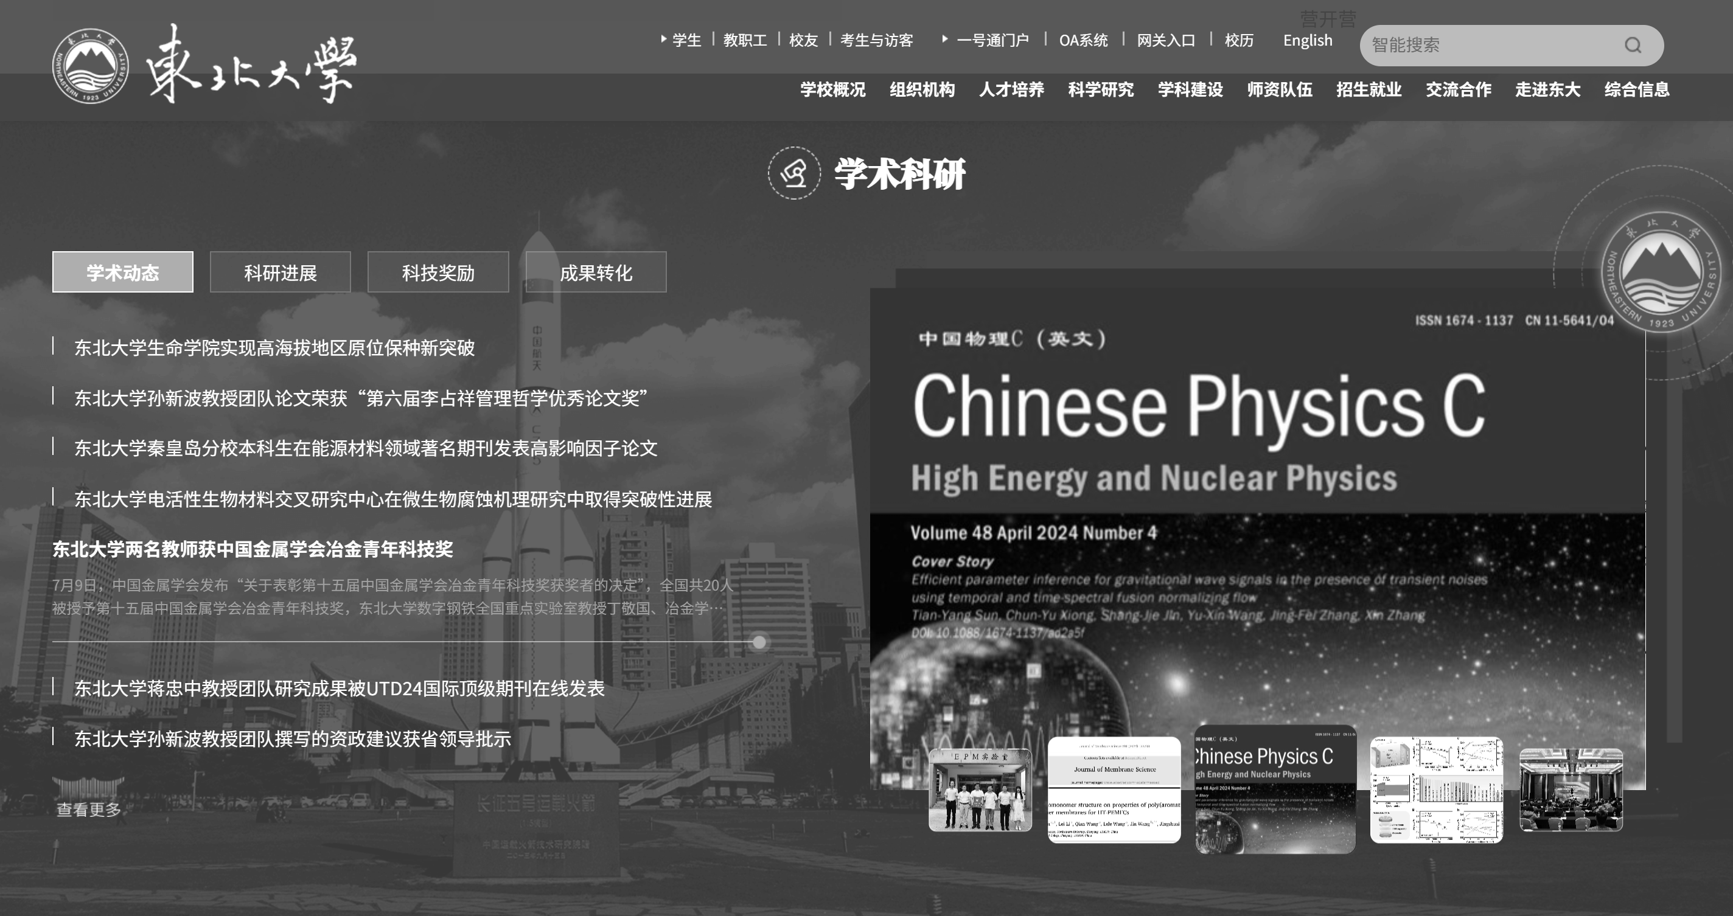Open the 科学研究 navigation menu
Screen dimensions: 1733x916
click(x=1101, y=89)
